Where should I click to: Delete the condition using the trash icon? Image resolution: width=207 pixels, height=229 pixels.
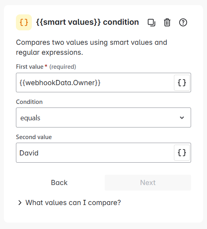167,22
